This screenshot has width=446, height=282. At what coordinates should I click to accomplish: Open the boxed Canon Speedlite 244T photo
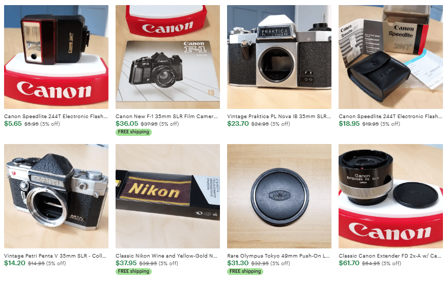391,57
